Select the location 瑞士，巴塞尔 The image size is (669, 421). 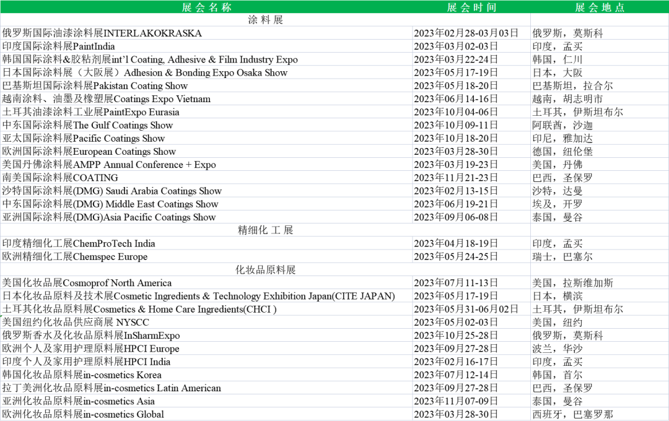562,256
